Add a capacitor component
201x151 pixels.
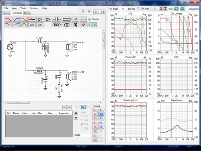point(57,19)
